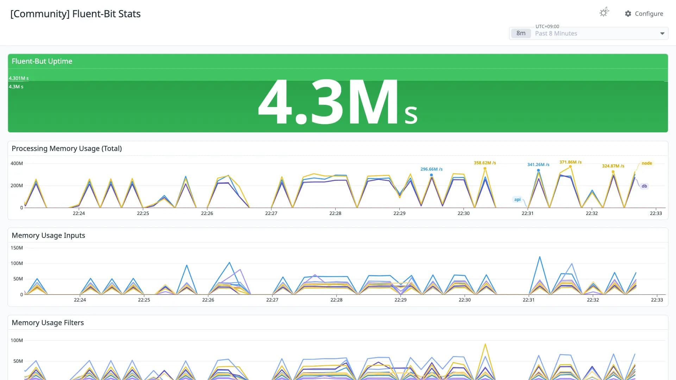The image size is (676, 380).
Task: Click the 324.87M /s peak marker
Action: pyautogui.click(x=613, y=171)
